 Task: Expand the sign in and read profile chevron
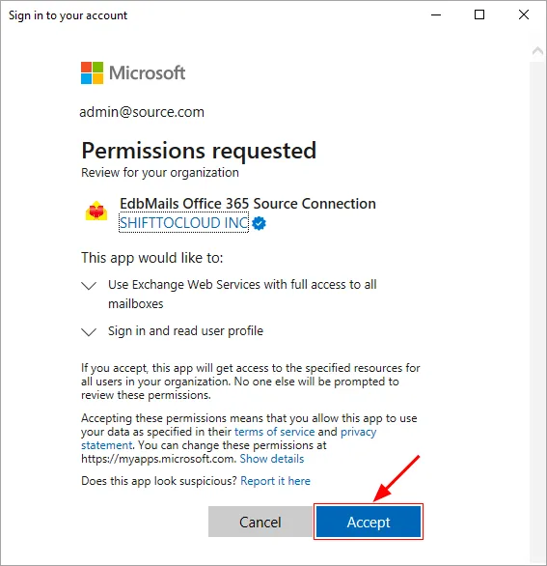point(89,331)
